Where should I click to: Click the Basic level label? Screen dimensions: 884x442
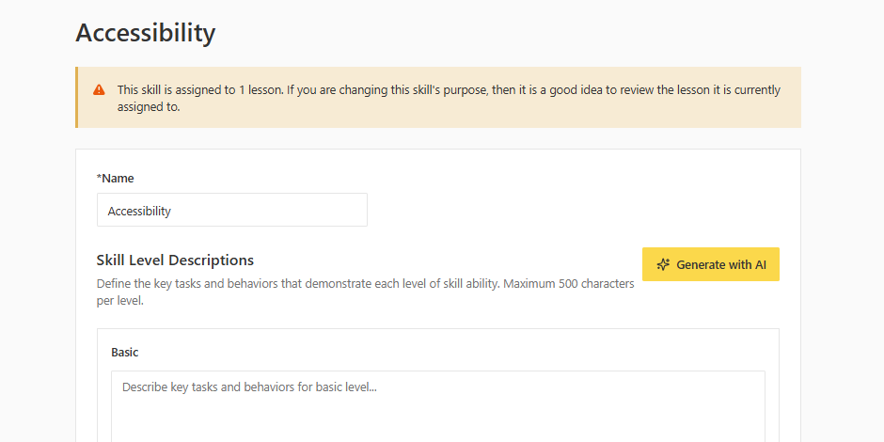[x=125, y=353]
